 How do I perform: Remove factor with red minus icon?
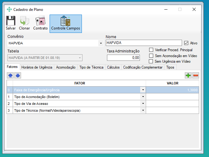(x=195, y=75)
